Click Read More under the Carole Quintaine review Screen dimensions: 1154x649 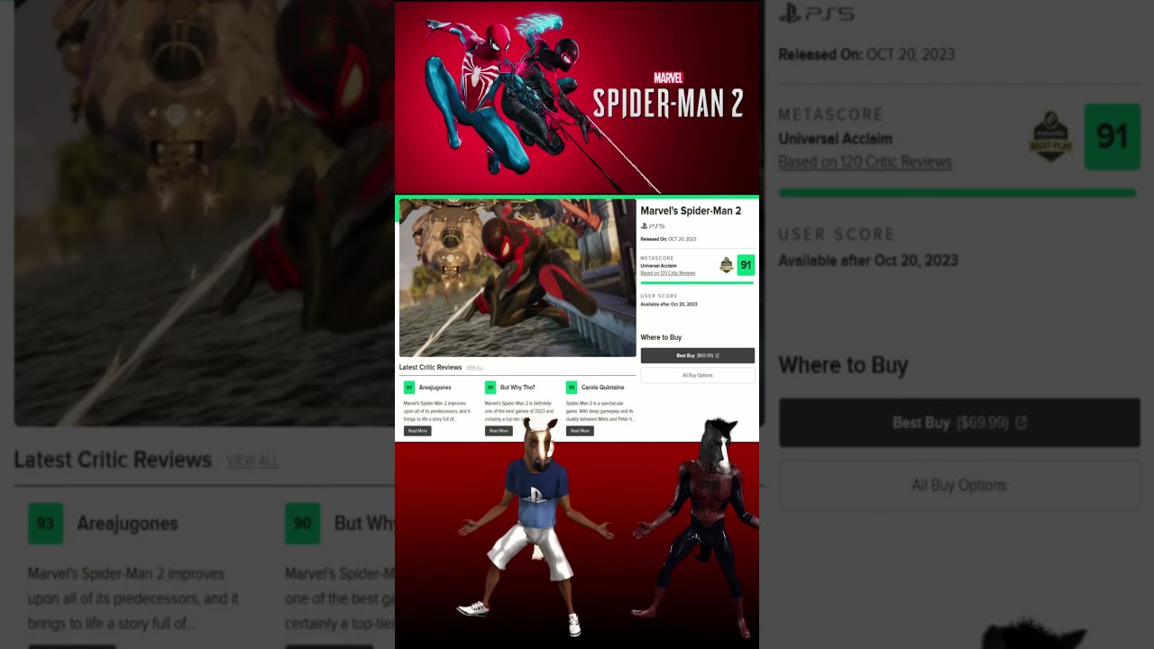pyautogui.click(x=580, y=431)
